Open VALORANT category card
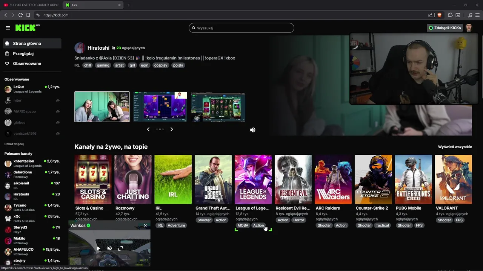Screen dimensions: 483x271 tap(453, 180)
